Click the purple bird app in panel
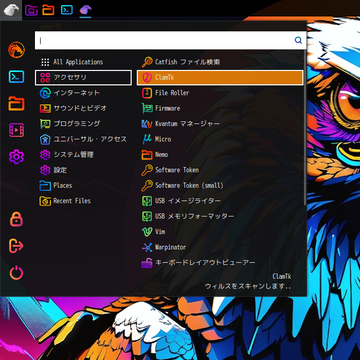This screenshot has height=360, width=360. (x=85, y=10)
